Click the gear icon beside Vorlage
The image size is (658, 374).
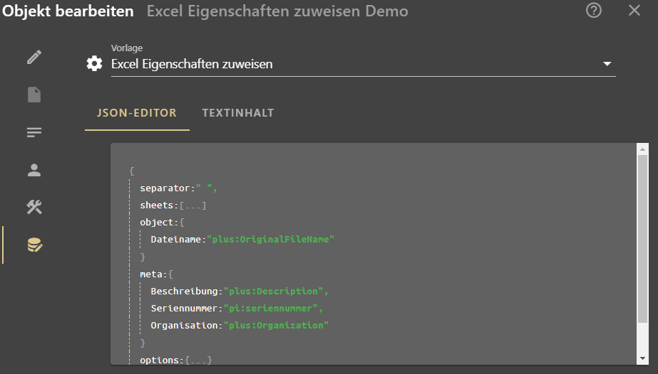click(x=94, y=63)
